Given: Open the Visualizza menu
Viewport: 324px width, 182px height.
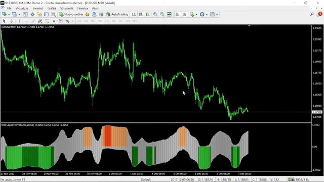Looking at the screenshot, I should (22, 8).
